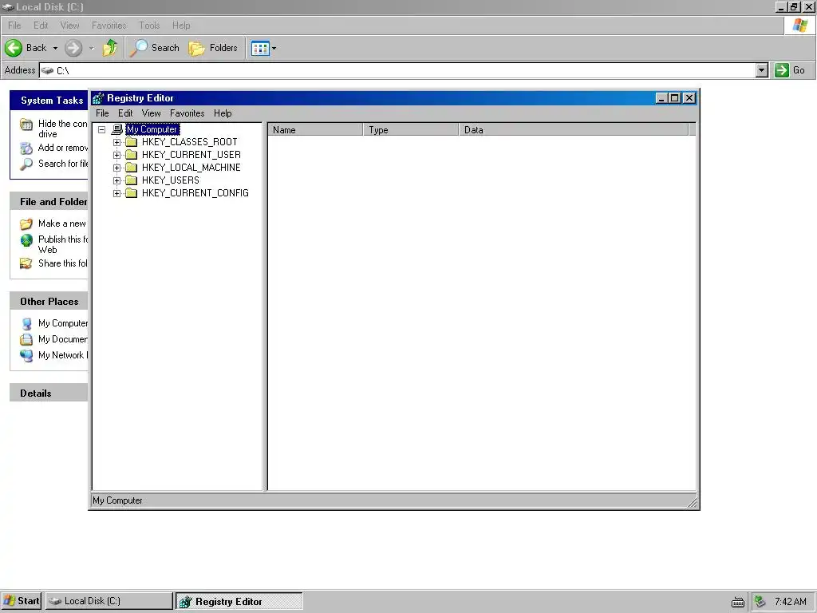Click the network status tray icon

[x=760, y=602]
